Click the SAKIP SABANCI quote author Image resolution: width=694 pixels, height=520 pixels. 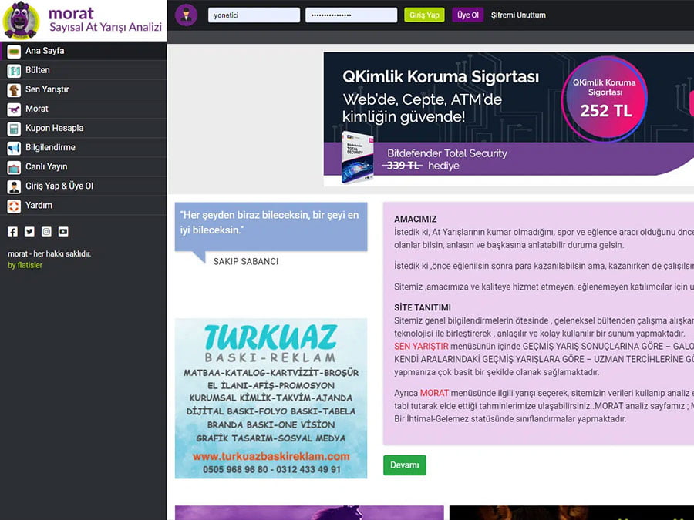[x=246, y=262]
